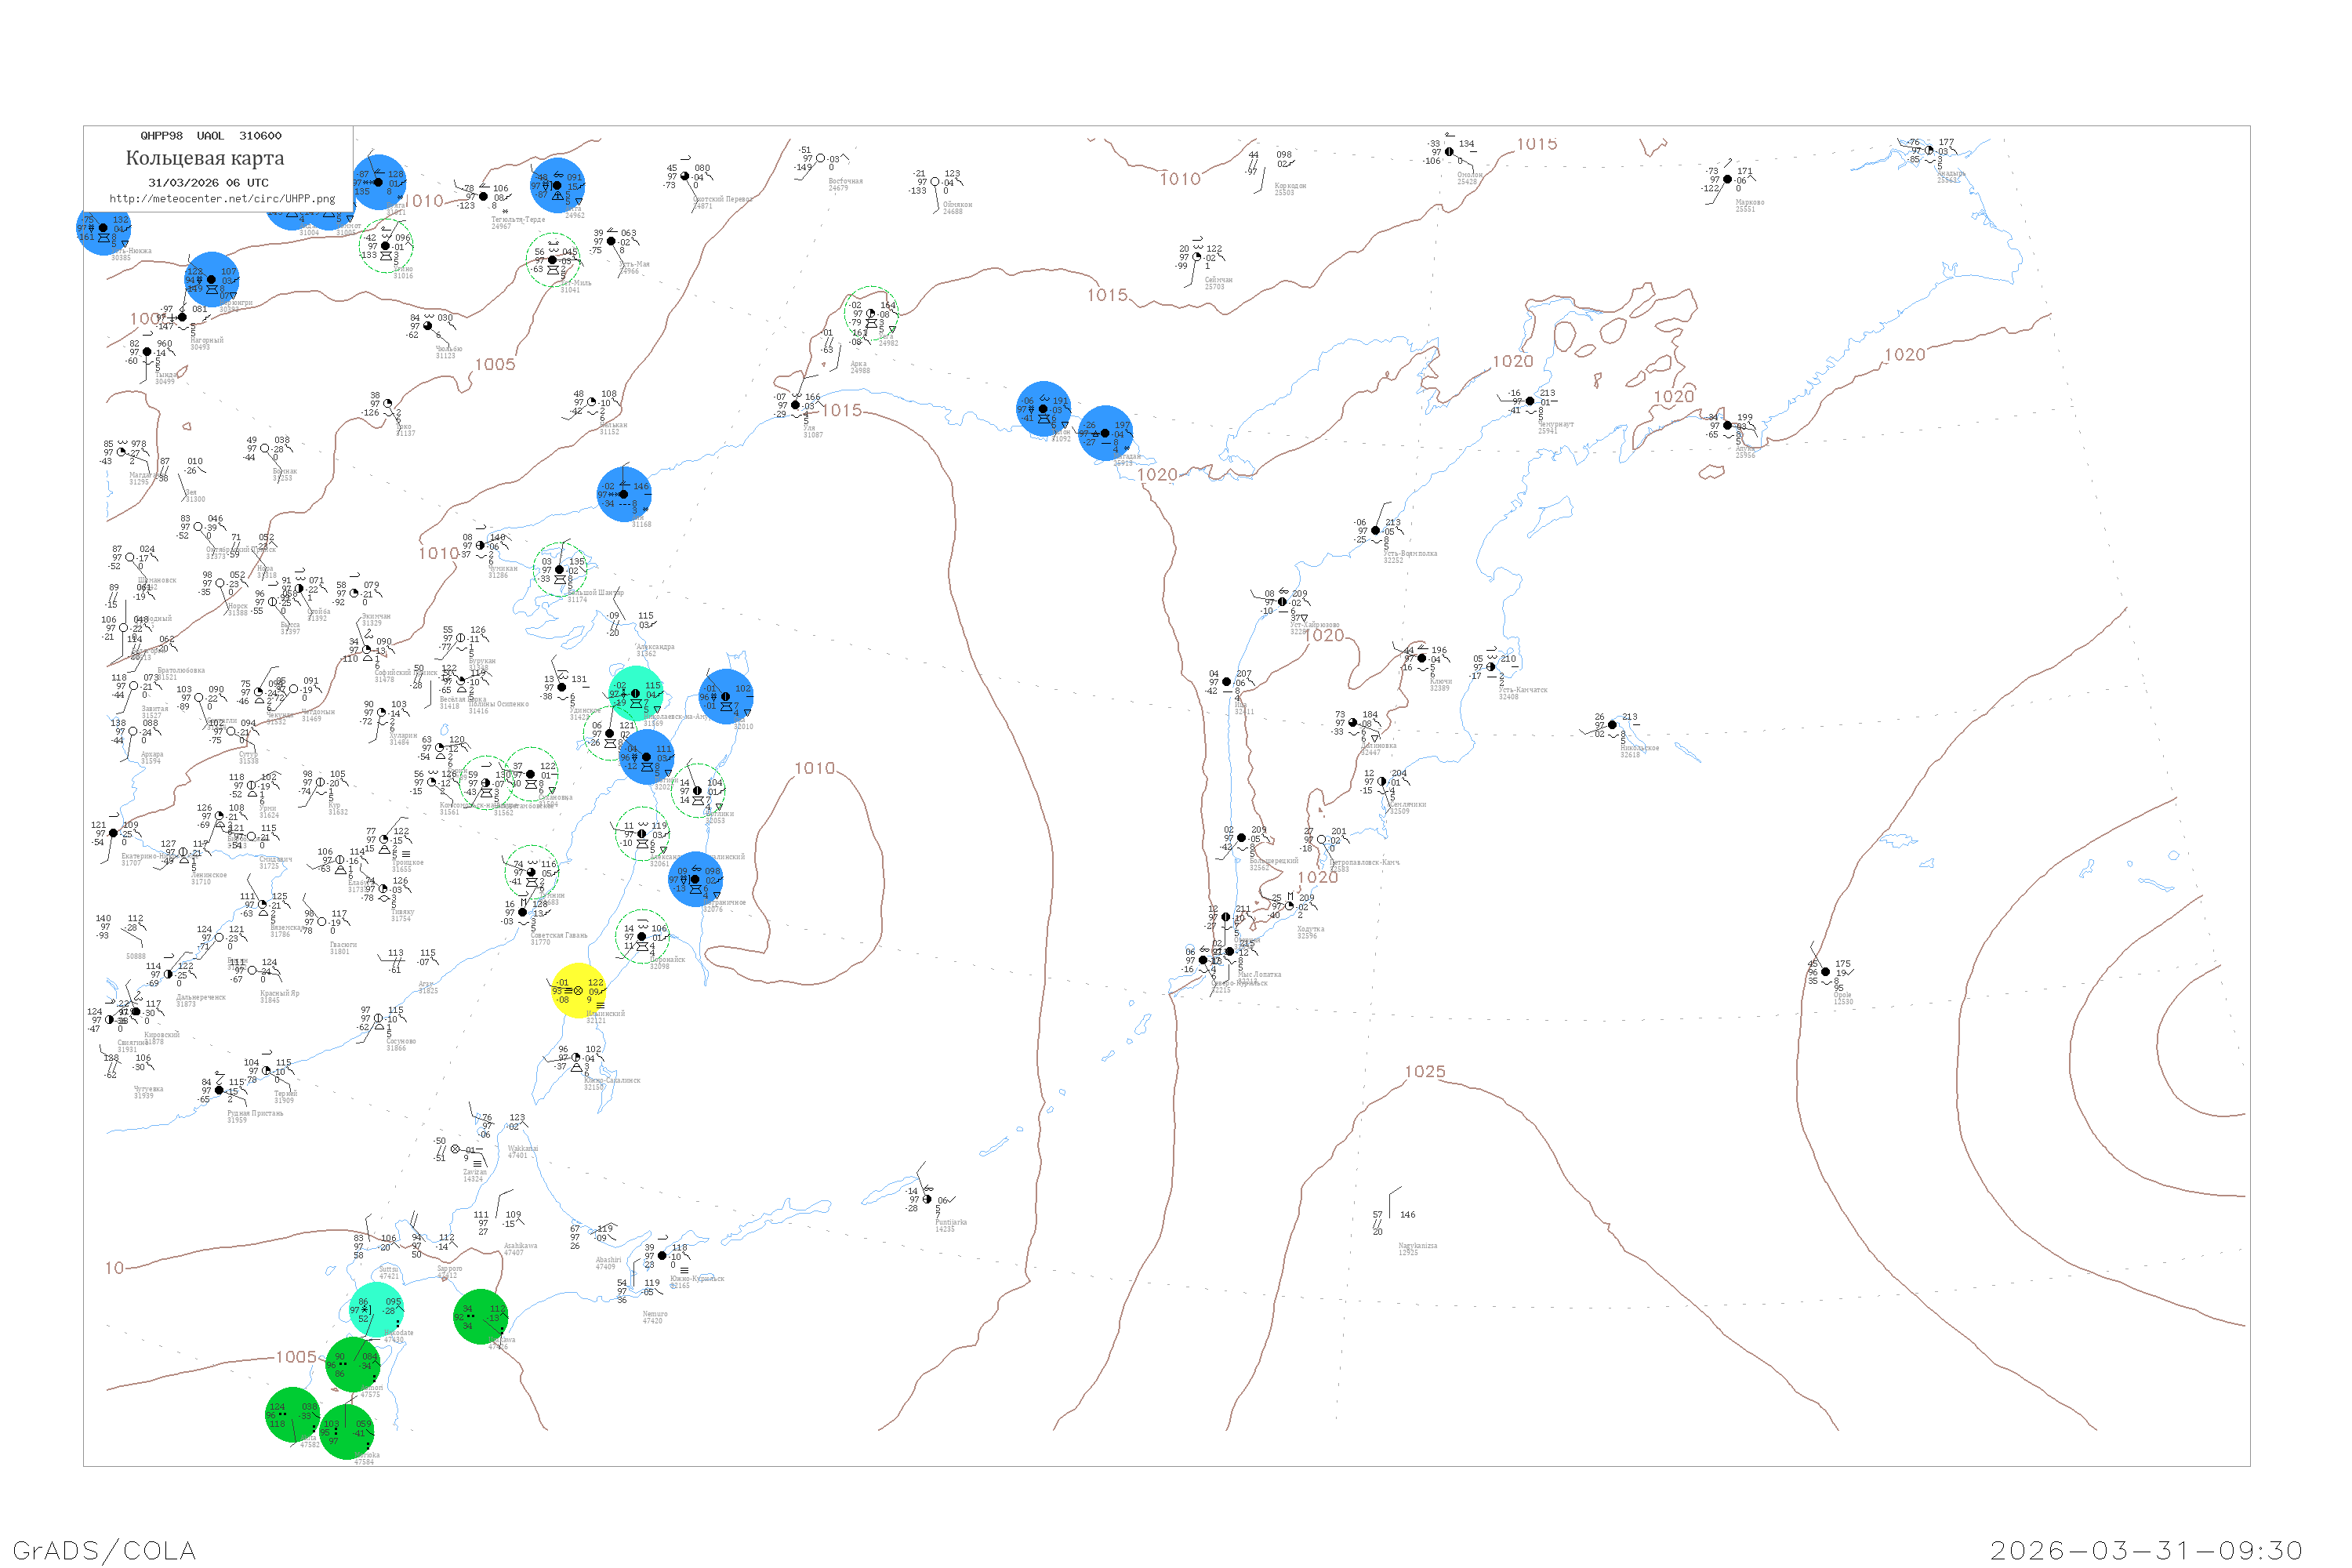Click the GrADS/COLA label
This screenshot has width=2352, height=1568.
(104, 1549)
